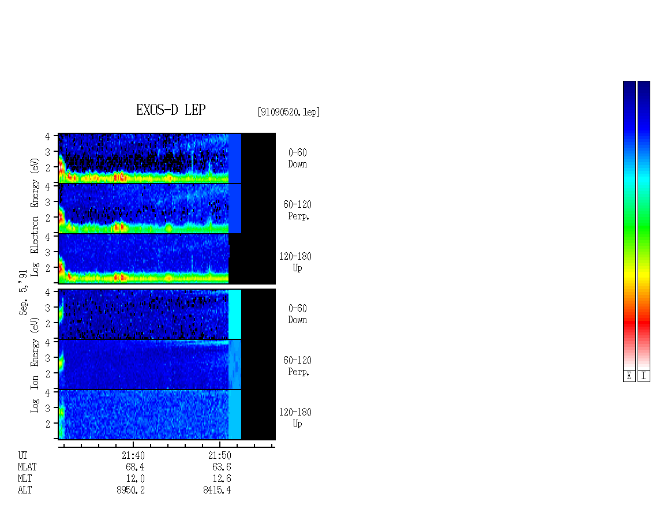Click the electron 0-60 Down spectrogram panel
This screenshot has width=652, height=505.
coord(167,158)
